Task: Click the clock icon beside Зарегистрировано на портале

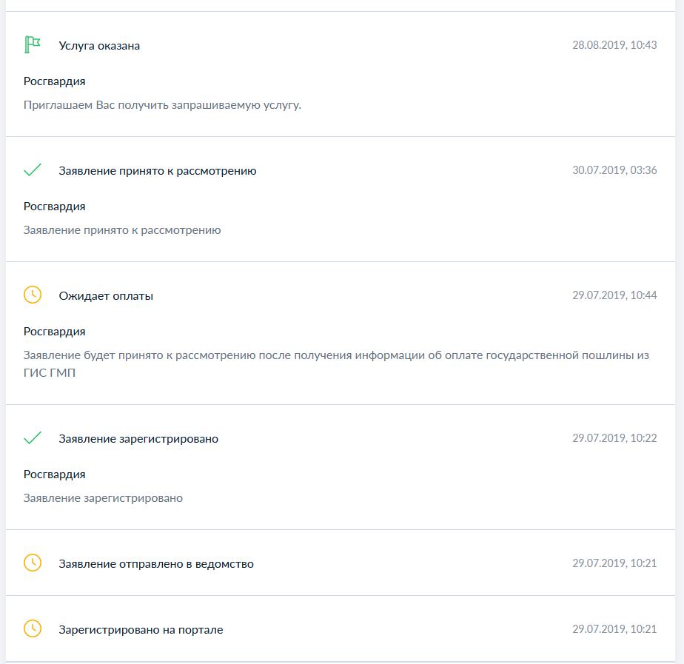Action: tap(33, 628)
